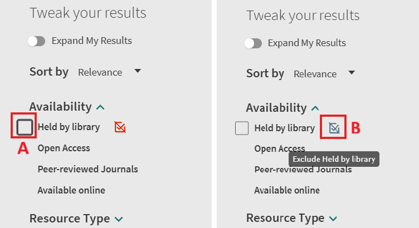Viewport: 419px width, 228px height.
Task: Expand Resource Type section in left panel
Action: point(119,219)
